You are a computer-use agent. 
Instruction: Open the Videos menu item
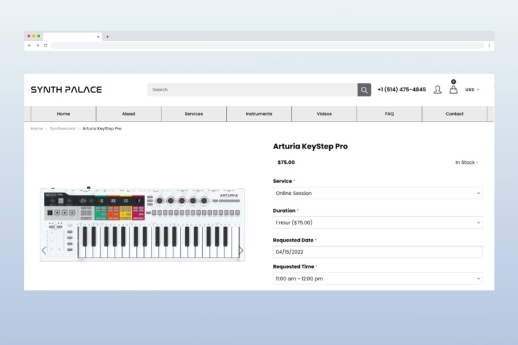coord(324,114)
